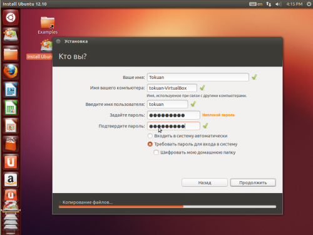Open LibreOffice Writer from the dock
The height and width of the screenshot is (235, 313).
[11, 90]
